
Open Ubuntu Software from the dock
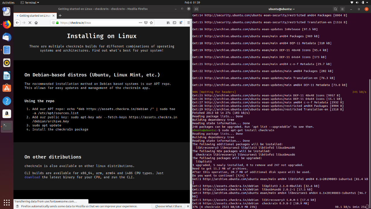click(6, 87)
